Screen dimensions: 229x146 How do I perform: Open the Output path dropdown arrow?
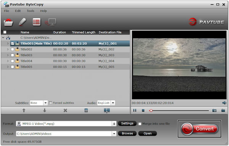point(114,133)
